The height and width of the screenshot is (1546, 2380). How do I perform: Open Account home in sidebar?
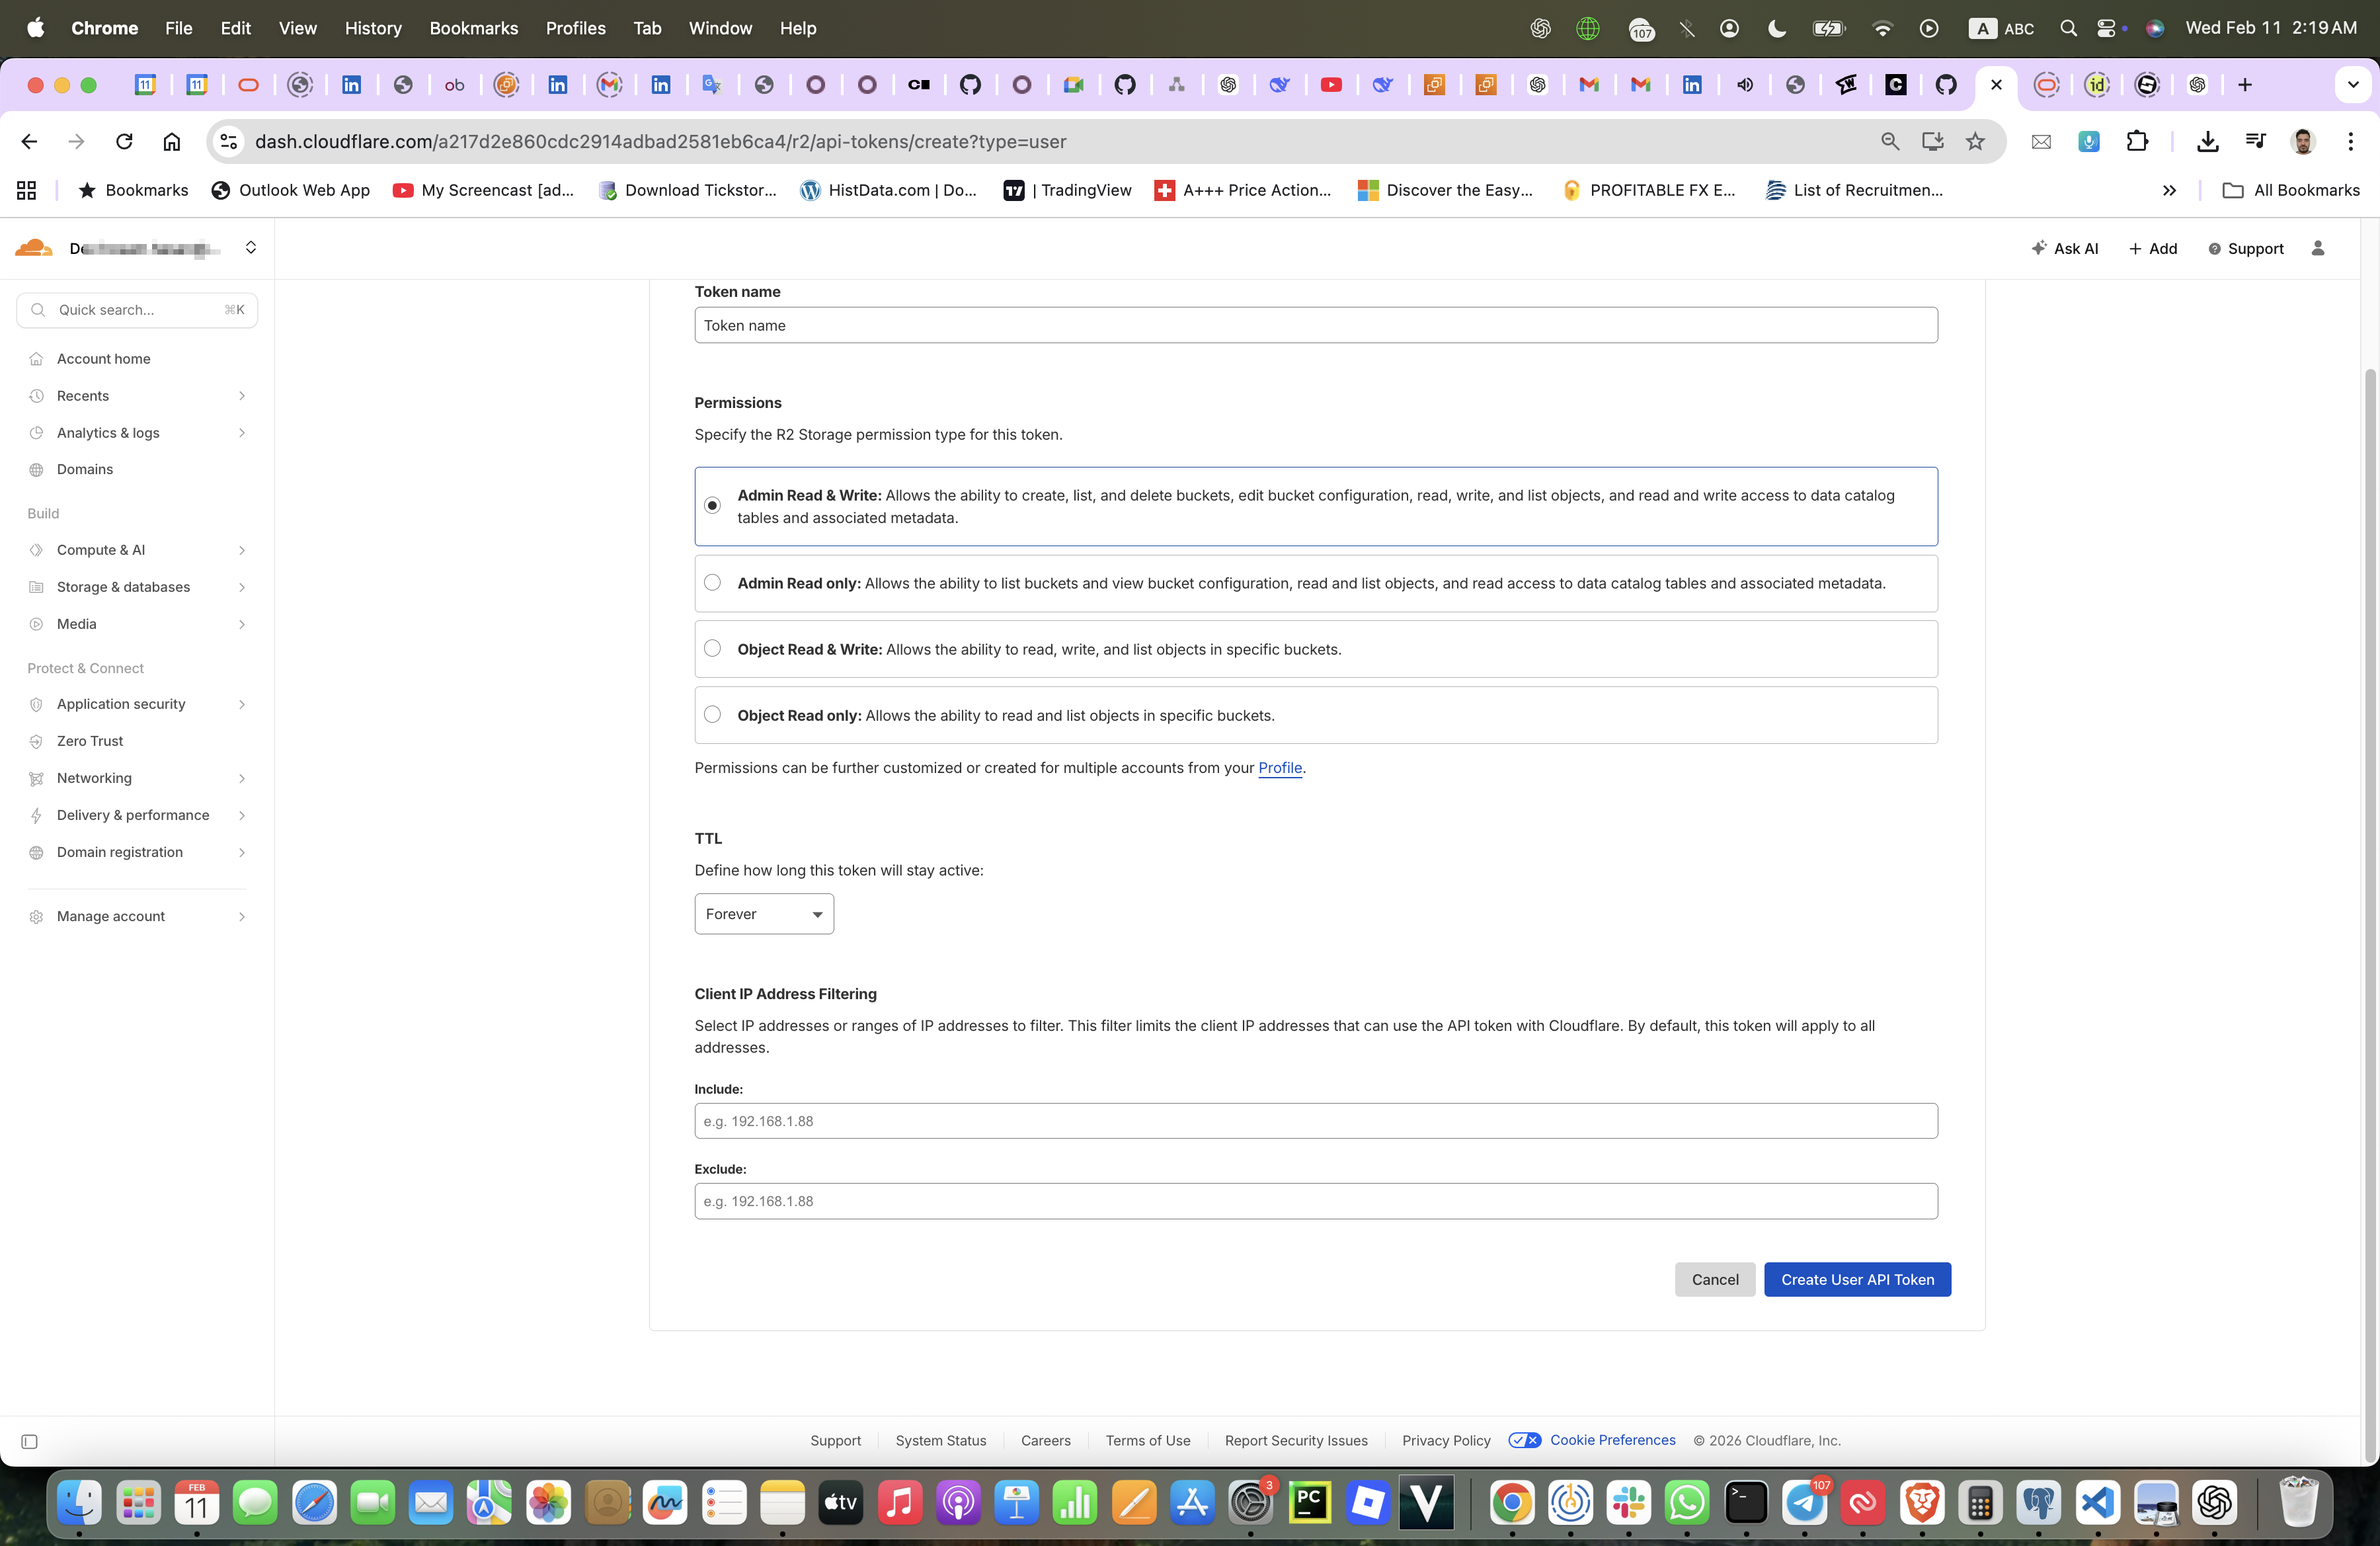pyautogui.click(x=104, y=359)
